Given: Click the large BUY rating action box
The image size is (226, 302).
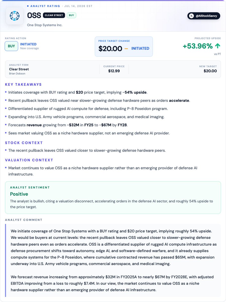Looking at the screenshot, I should (11, 46).
